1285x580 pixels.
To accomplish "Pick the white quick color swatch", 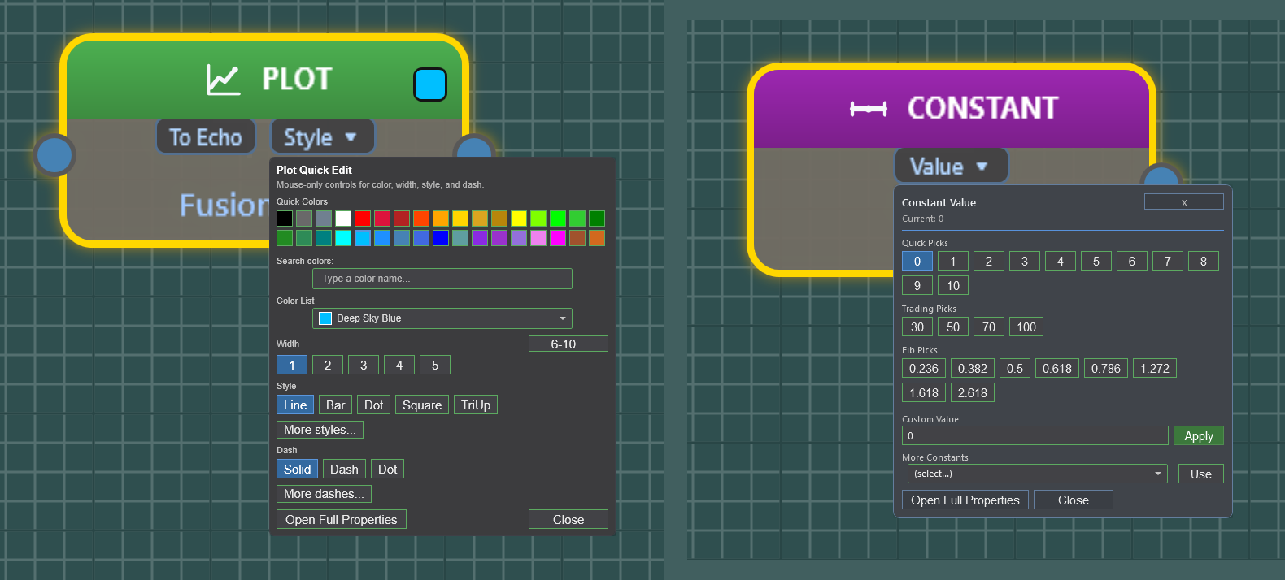I will tap(343, 219).
